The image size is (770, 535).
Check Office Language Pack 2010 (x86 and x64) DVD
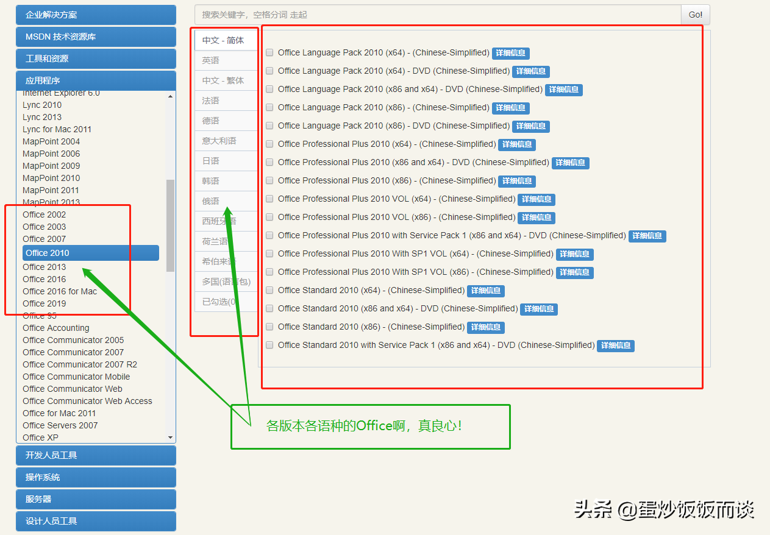coord(269,89)
